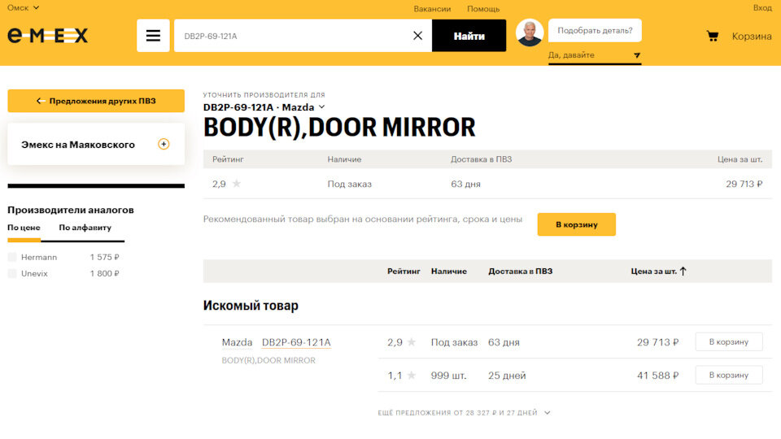
Task: Sort by Наличие column header
Action: (449, 272)
